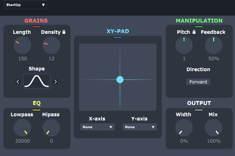Toggle the Forward direction button
This screenshot has width=235, height=156.
[x=198, y=82]
